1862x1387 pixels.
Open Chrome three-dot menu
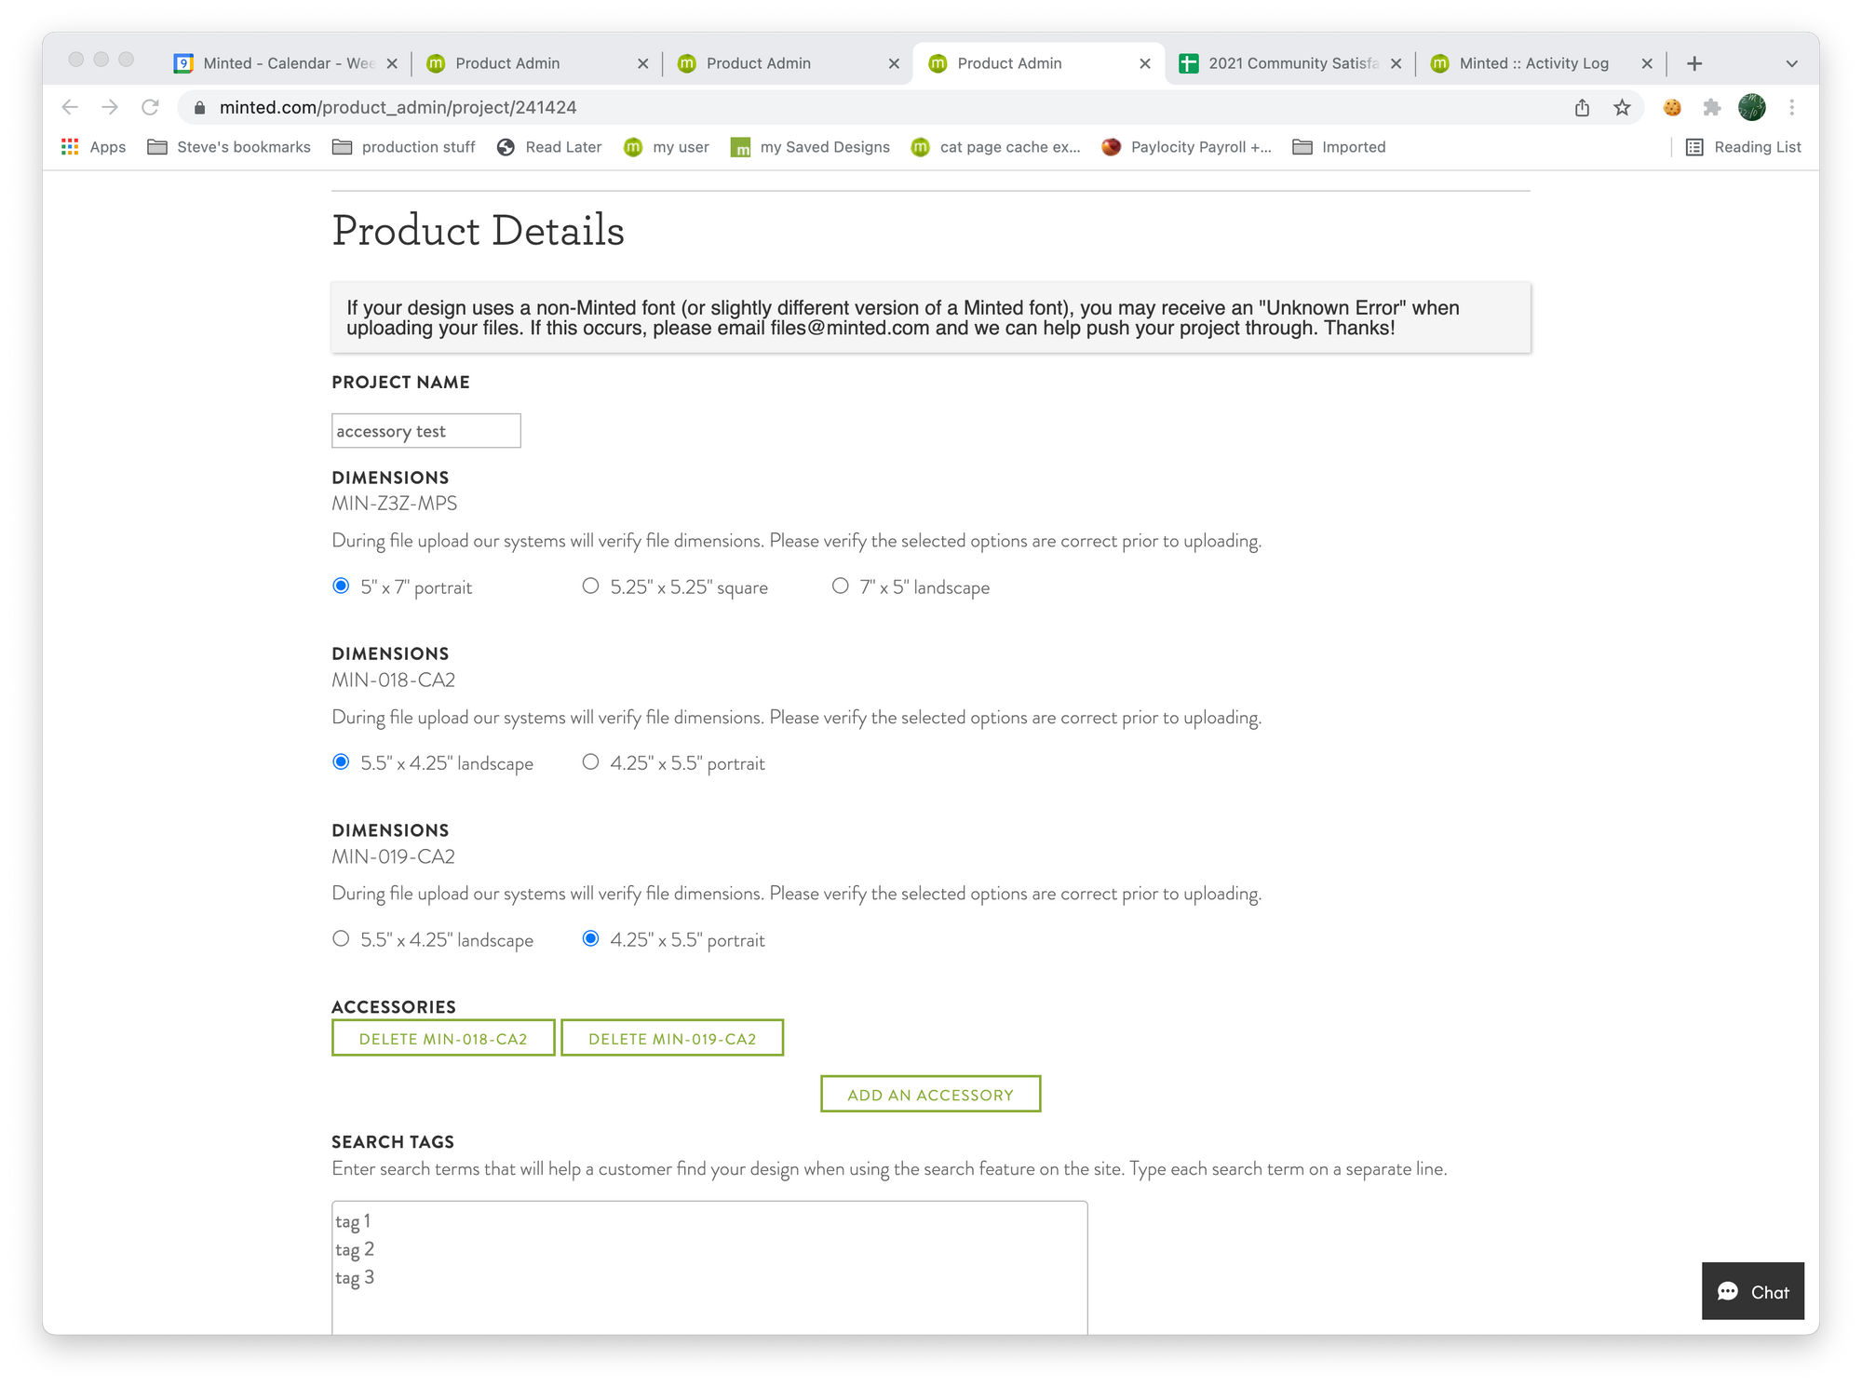[1791, 107]
